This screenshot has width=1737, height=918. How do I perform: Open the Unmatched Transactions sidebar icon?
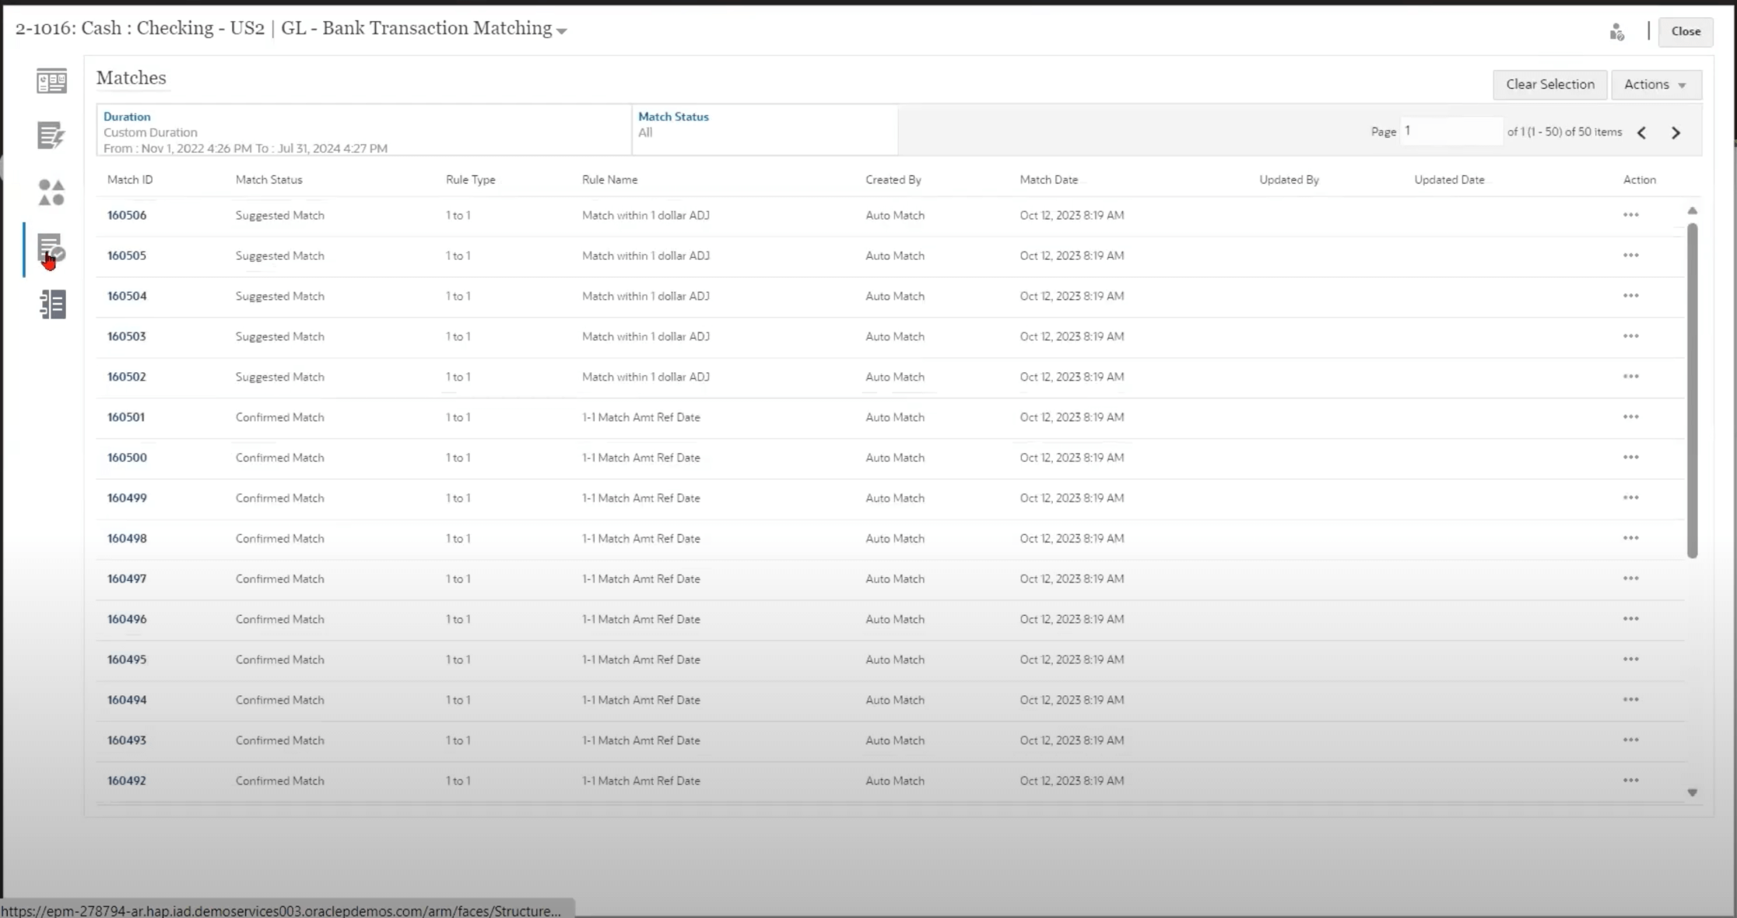click(x=51, y=135)
